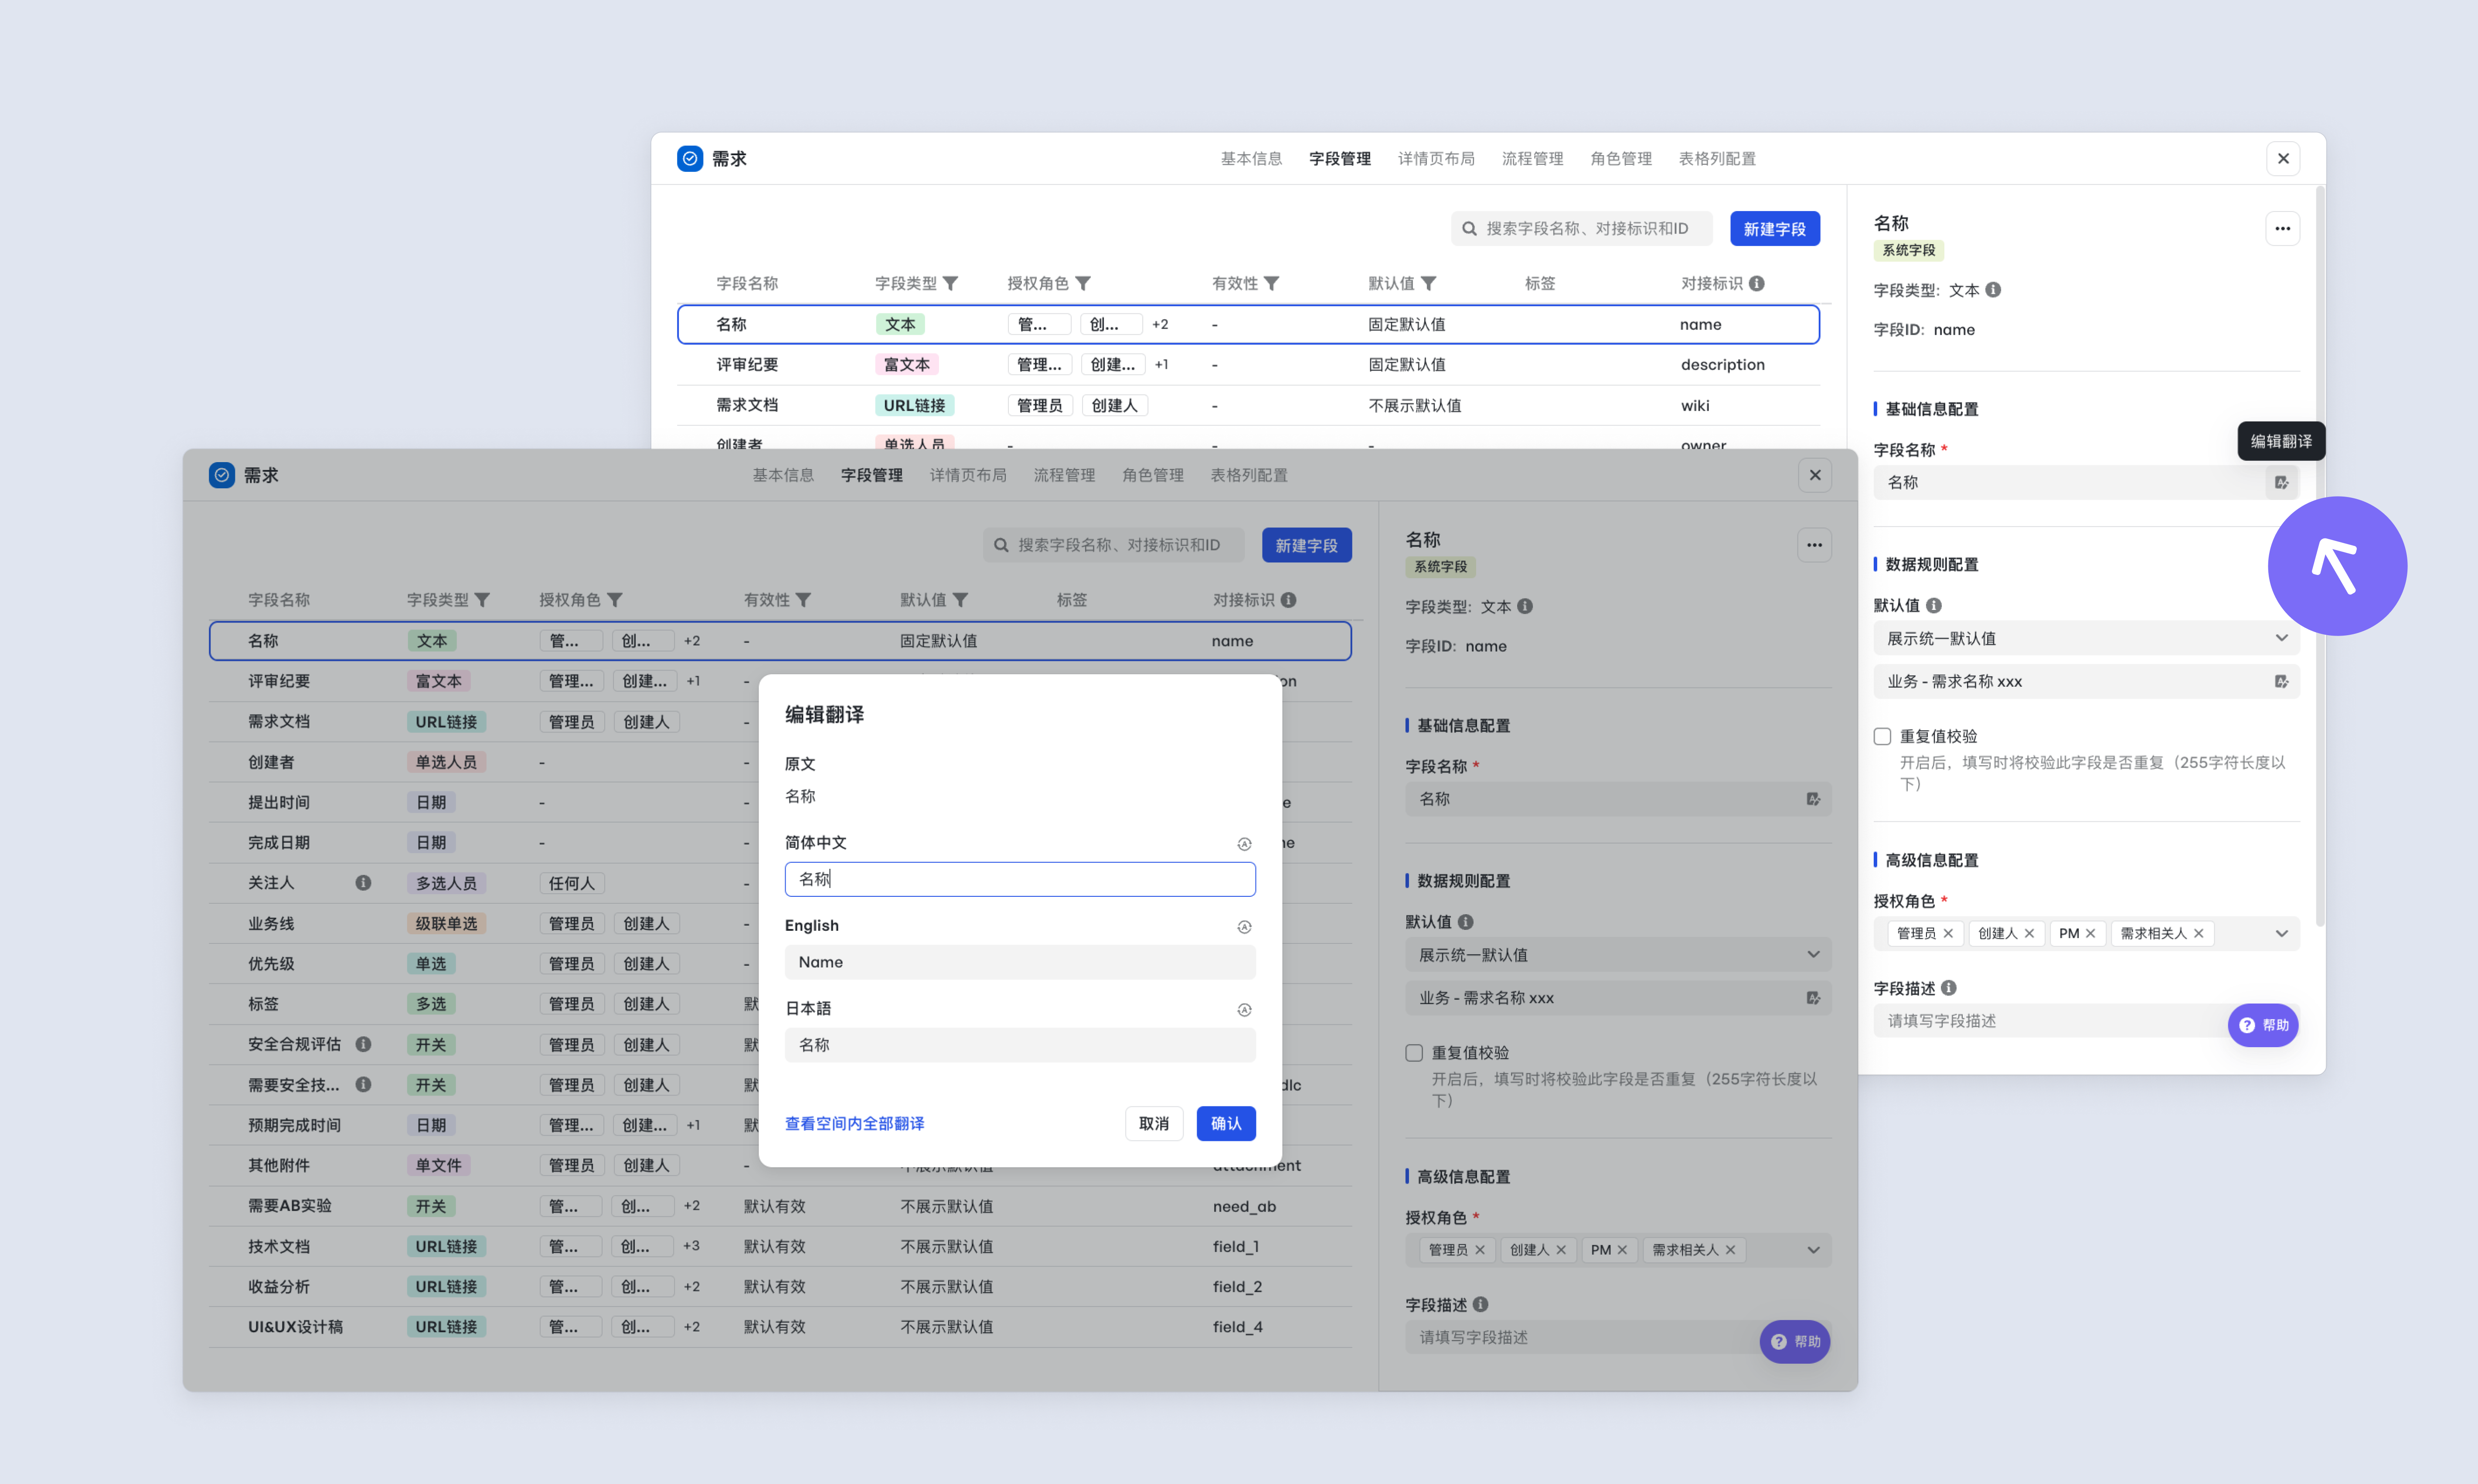The image size is (2478, 1484).
Task: Click info icon next to 关注人 row
Action: (363, 883)
